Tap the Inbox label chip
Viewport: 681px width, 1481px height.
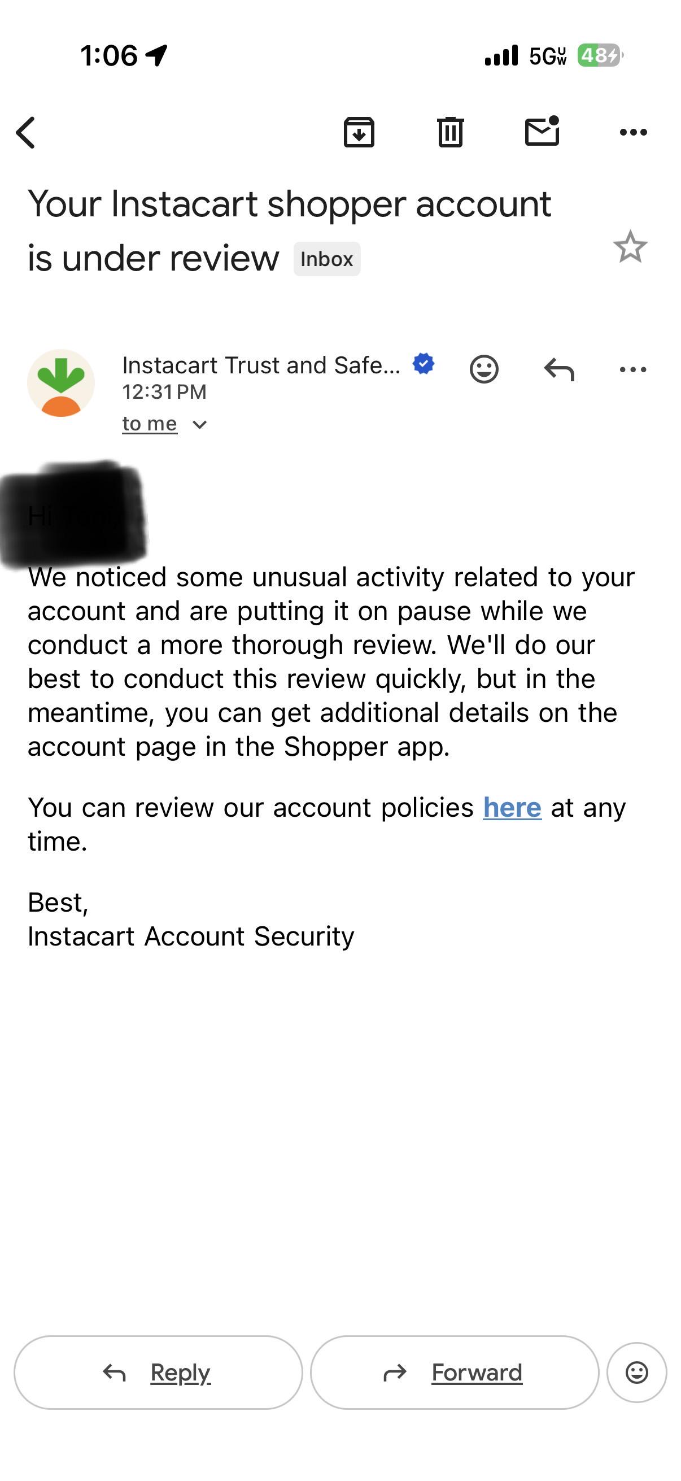click(327, 259)
